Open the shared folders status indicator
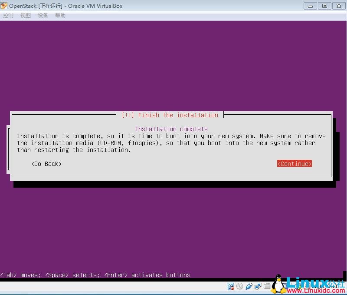Screen dimensions: 347x295 (x=267, y=286)
